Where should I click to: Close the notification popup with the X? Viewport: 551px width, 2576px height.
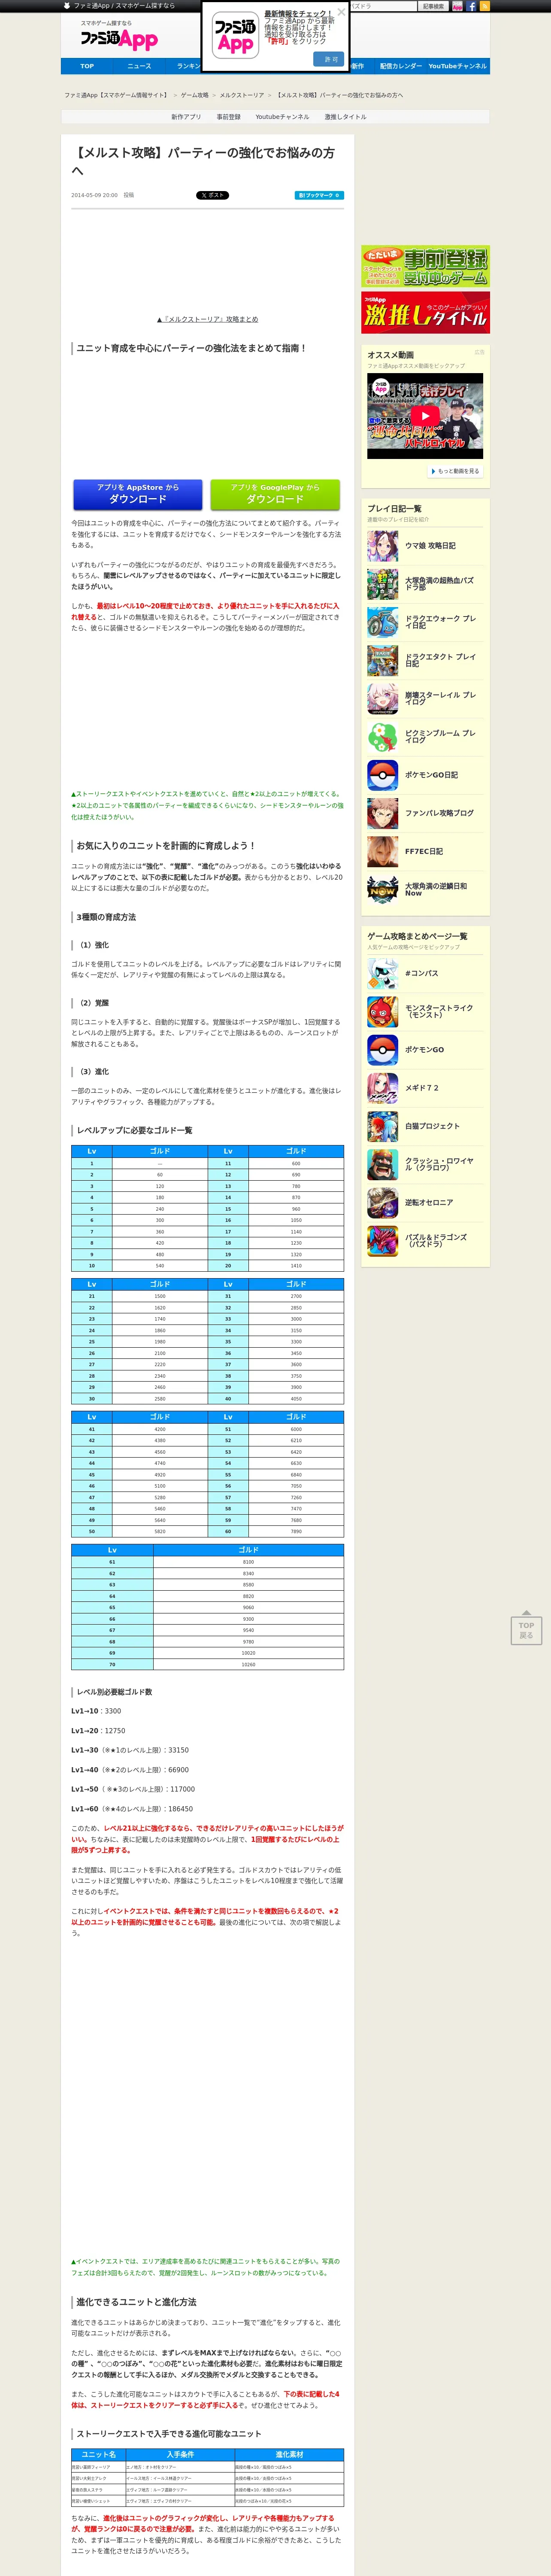pyautogui.click(x=341, y=12)
